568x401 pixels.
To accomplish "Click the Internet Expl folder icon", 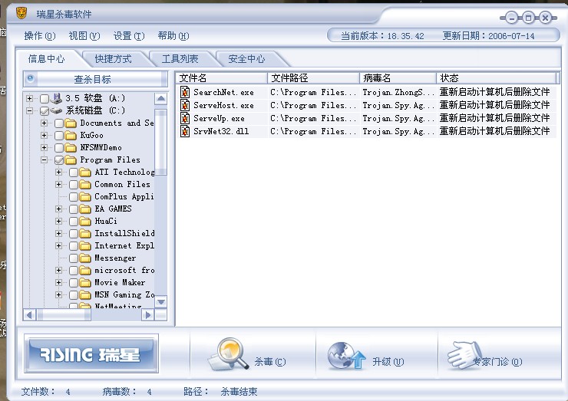I will tap(85, 246).
